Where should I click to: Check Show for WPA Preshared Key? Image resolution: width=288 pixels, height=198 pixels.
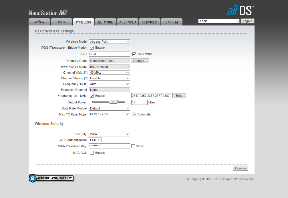[133, 146]
